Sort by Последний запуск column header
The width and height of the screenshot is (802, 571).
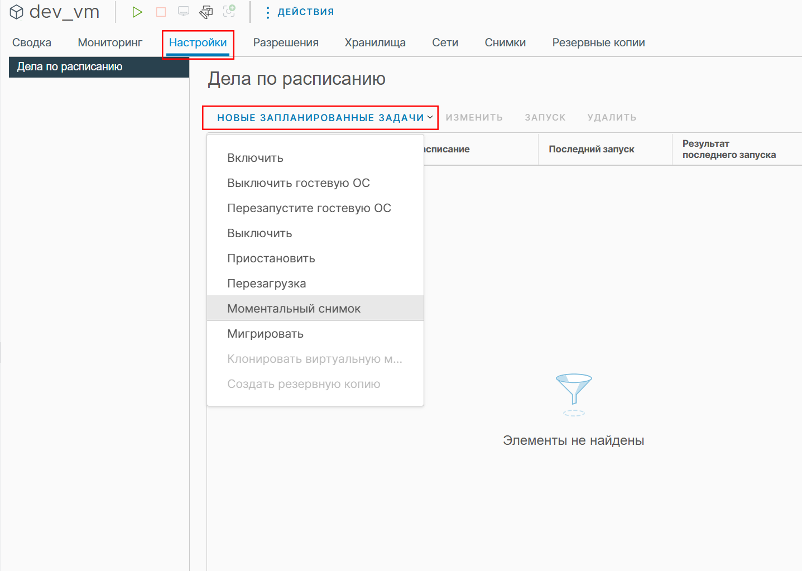(592, 149)
